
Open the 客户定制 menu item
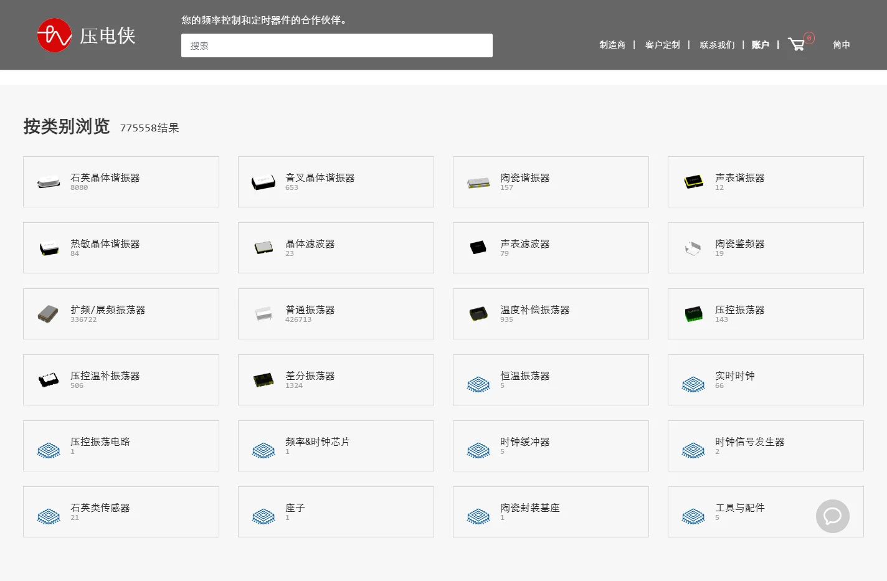tap(663, 45)
